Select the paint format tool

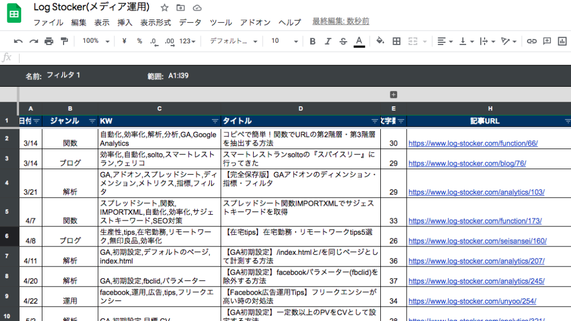click(x=63, y=41)
